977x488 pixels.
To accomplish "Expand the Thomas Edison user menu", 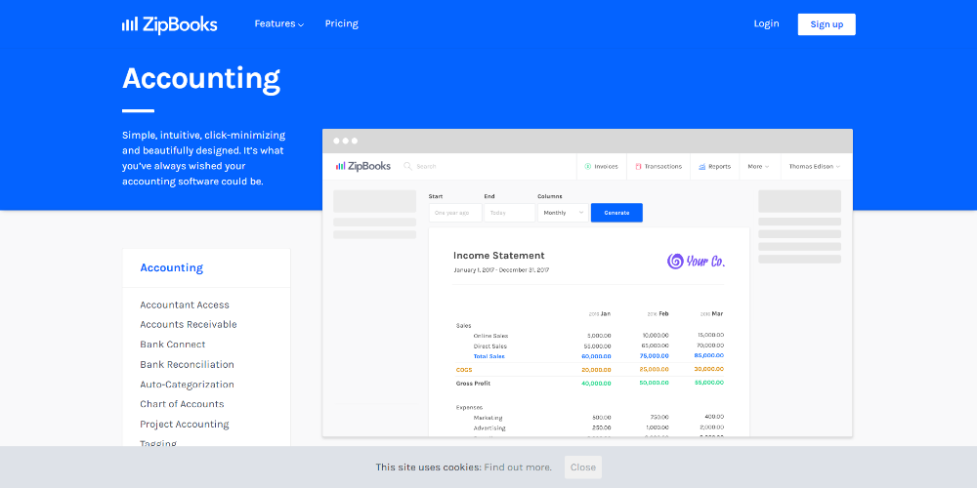I will [815, 166].
